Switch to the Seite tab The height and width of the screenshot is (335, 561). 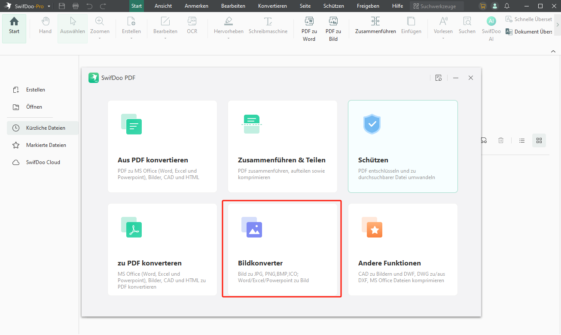[x=305, y=6]
